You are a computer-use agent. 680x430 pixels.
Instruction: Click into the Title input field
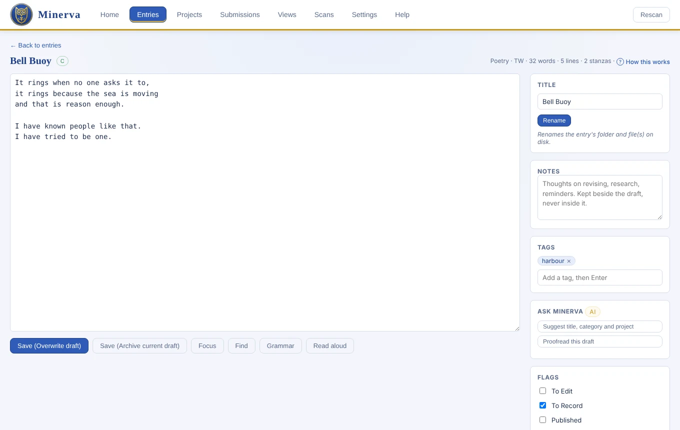coord(600,101)
